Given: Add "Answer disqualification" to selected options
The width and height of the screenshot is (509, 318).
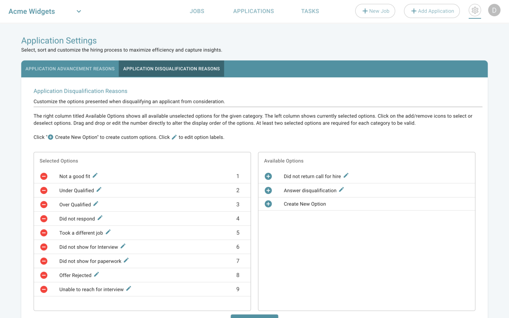Looking at the screenshot, I should [268, 190].
